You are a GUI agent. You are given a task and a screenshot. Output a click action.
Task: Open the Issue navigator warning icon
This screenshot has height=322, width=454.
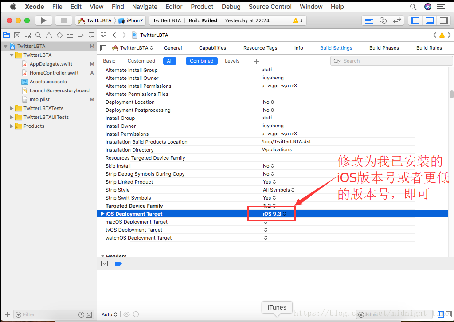pos(49,35)
